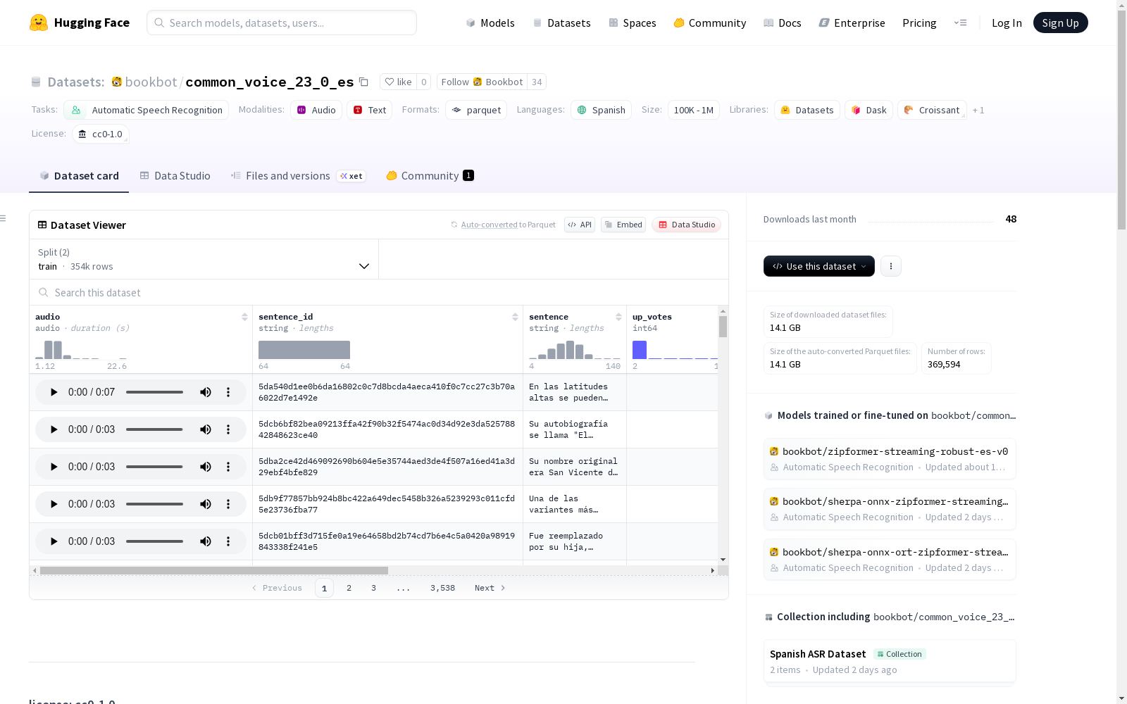Open the navigation more-options menu icon
Image resolution: width=1127 pixels, height=704 pixels.
pos(960,23)
